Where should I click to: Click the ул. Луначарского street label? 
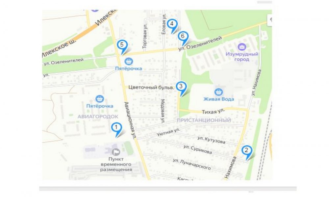tap(191, 164)
